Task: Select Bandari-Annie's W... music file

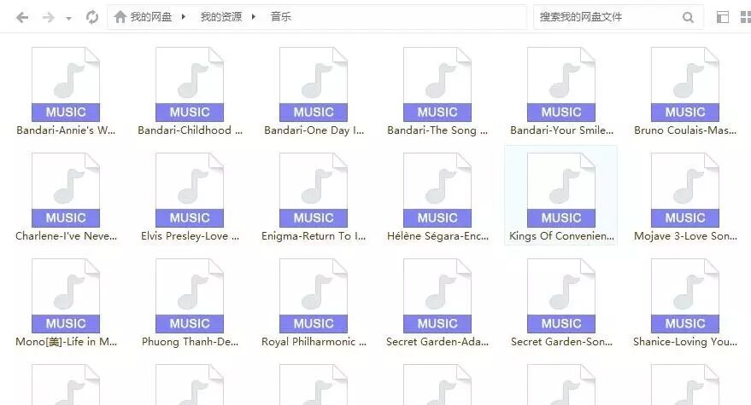Action: [66, 91]
